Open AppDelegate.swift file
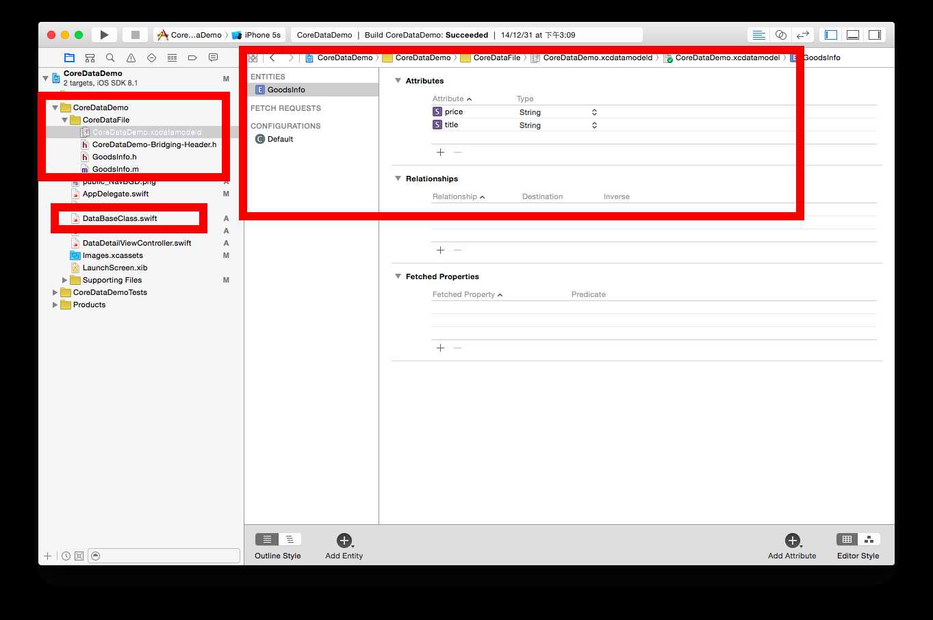This screenshot has height=620, width=933. point(116,194)
